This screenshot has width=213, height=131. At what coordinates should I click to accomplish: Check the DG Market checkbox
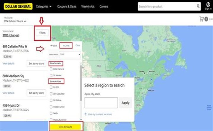point(51,75)
